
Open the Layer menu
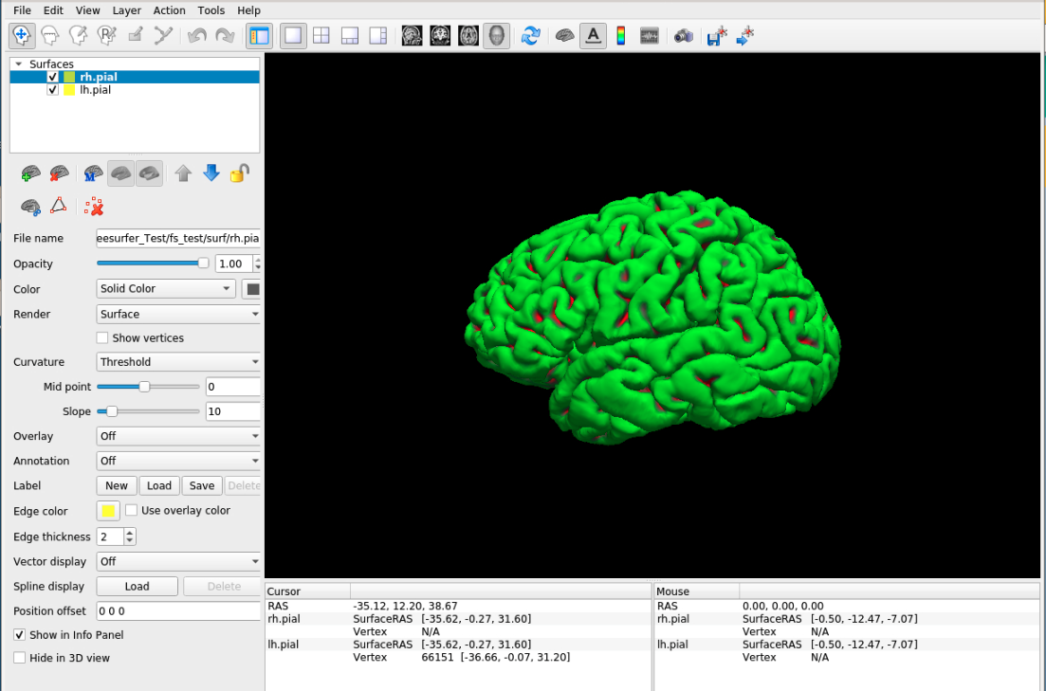[x=126, y=10]
